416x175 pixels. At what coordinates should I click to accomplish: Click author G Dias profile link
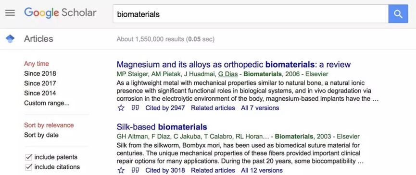click(227, 74)
